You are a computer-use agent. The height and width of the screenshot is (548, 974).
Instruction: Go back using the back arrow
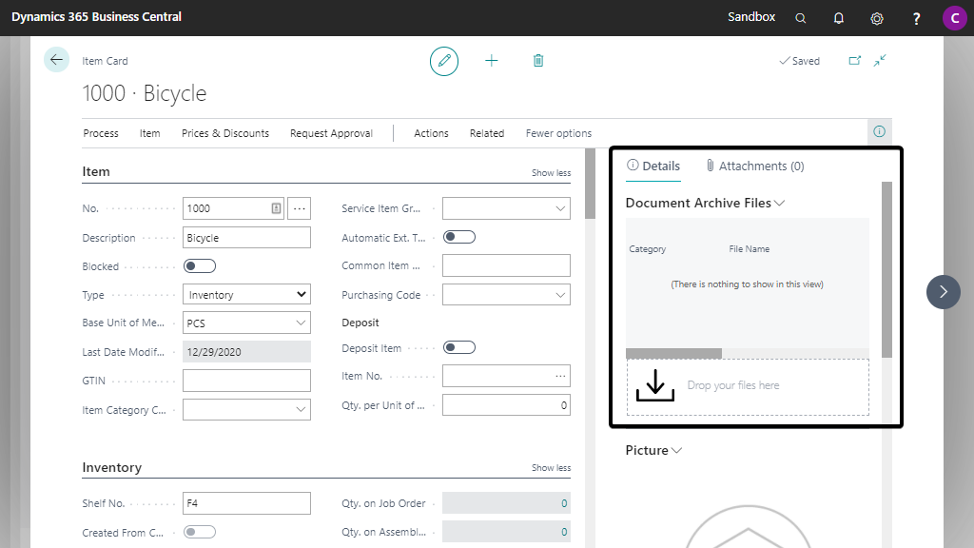[56, 60]
